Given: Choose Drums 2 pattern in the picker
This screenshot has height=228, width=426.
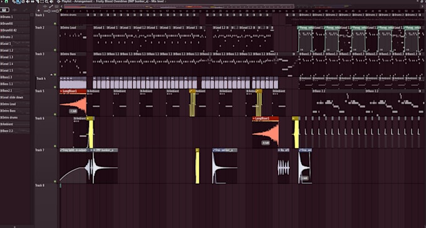Looking at the screenshot, I should point(14,37).
